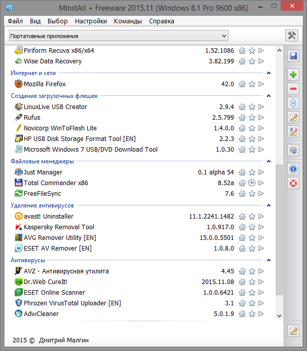Image resolution: width=307 pixels, height=351 pixels.
Task: Toggle the star for HP USB Disk Storage Format Tool
Action: point(252,139)
